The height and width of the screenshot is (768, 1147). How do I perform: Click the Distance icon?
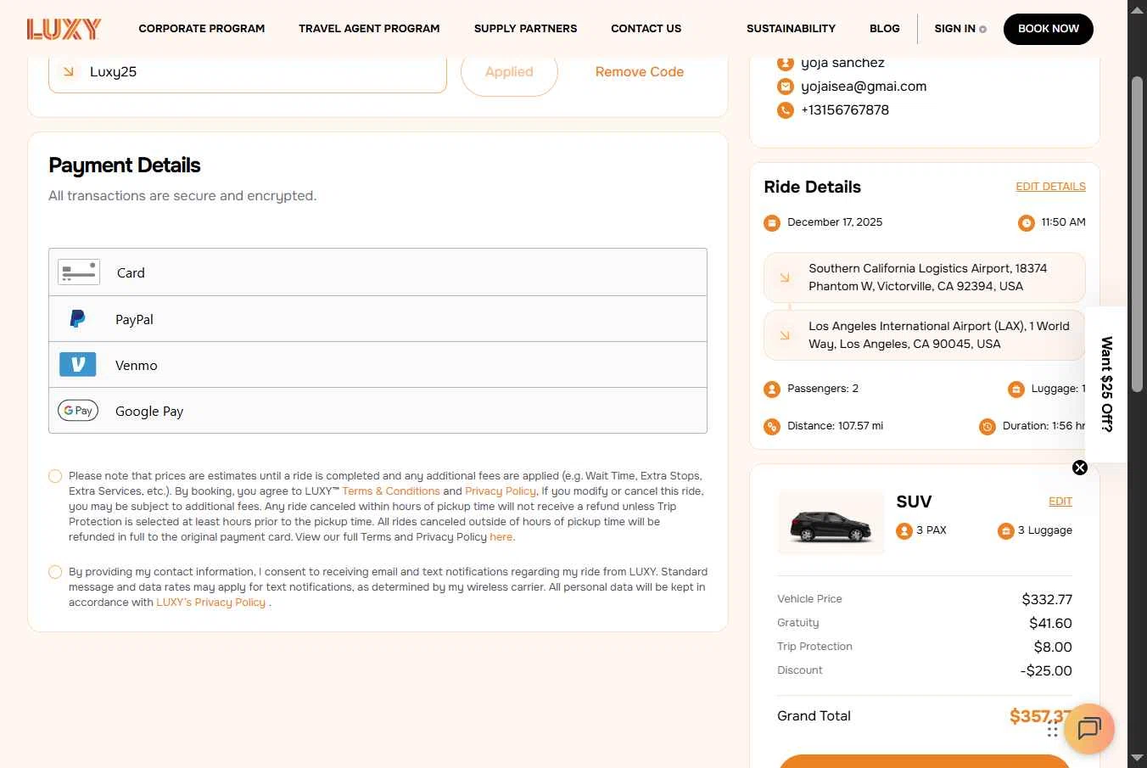pyautogui.click(x=772, y=427)
